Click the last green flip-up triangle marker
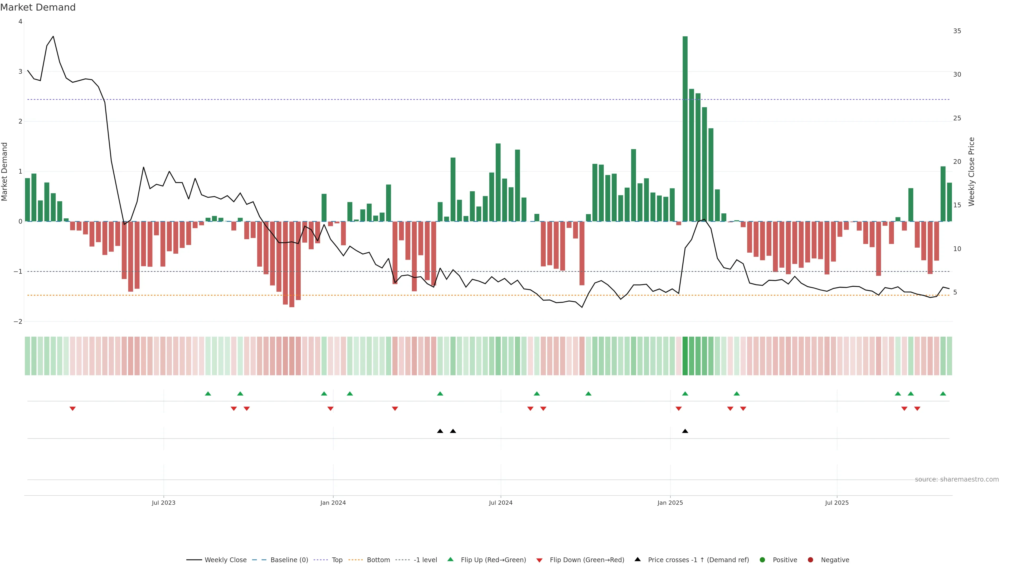The image size is (1012, 569). coord(943,394)
